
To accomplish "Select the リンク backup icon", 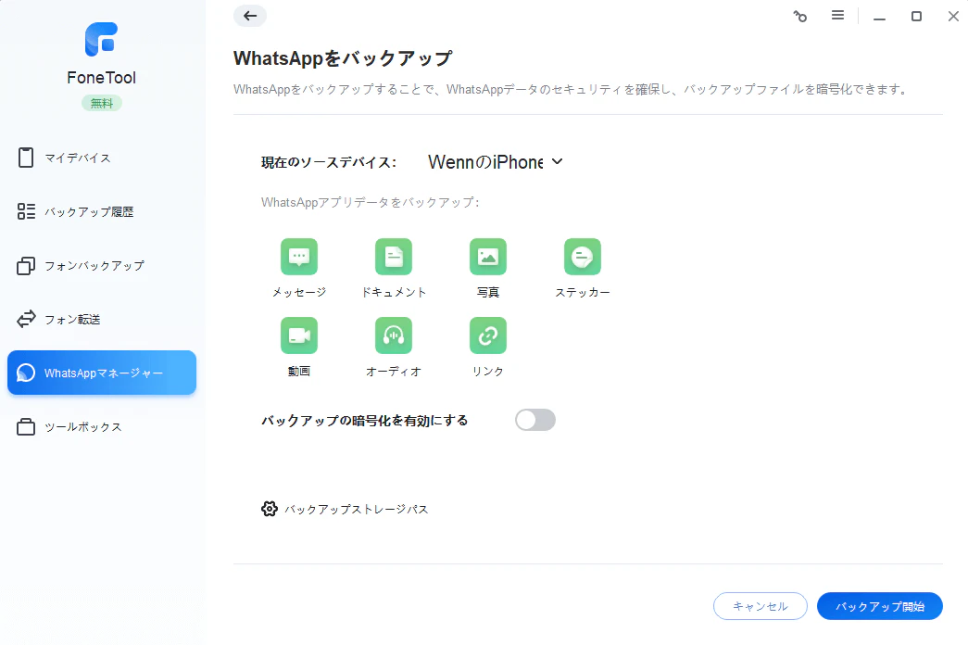I will [488, 335].
